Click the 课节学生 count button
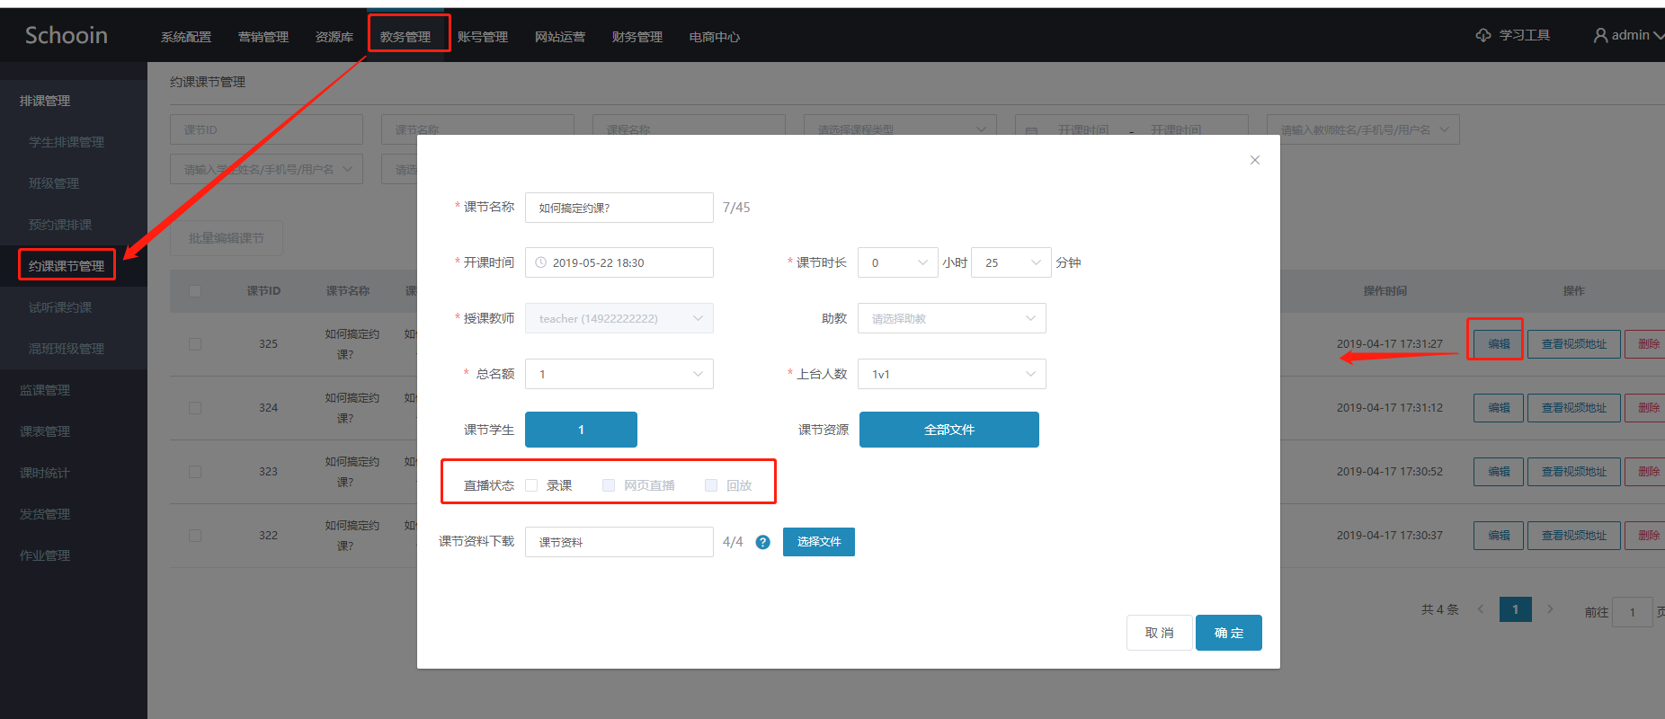Viewport: 1665px width, 719px height. [x=581, y=430]
